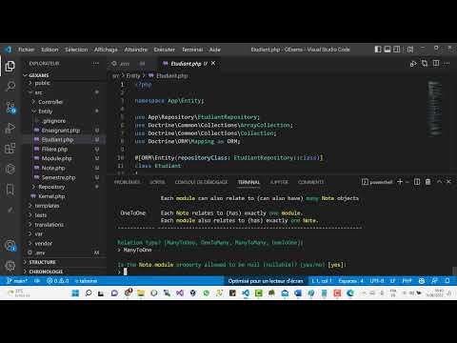Kill the terminal with trash icon

[x=427, y=182]
